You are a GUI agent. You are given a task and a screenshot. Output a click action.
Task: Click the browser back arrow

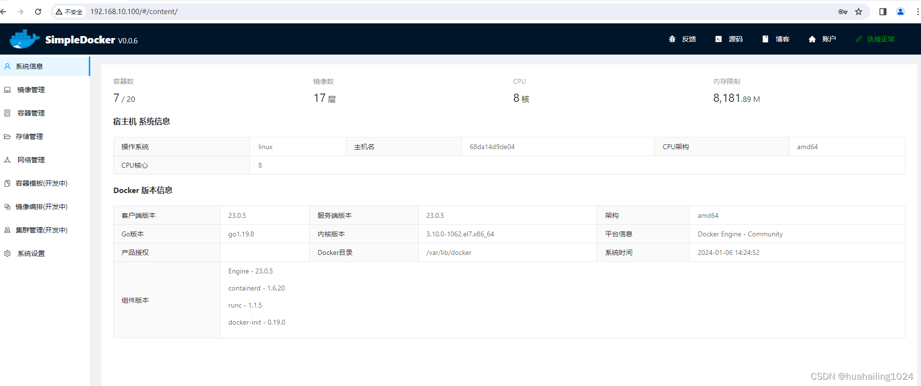(x=3, y=12)
